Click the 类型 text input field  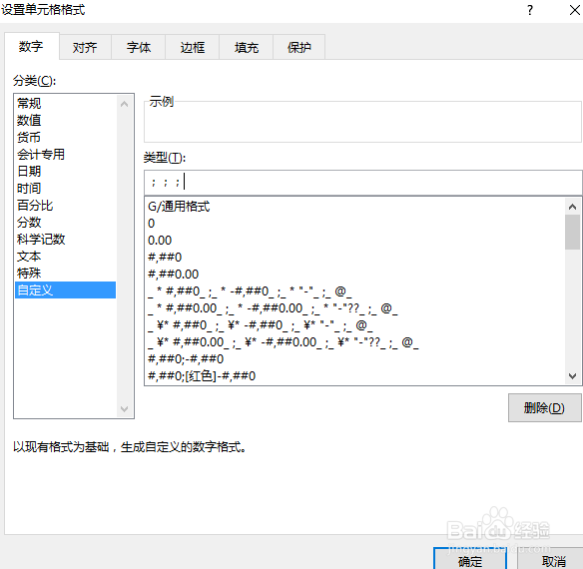pyautogui.click(x=363, y=183)
